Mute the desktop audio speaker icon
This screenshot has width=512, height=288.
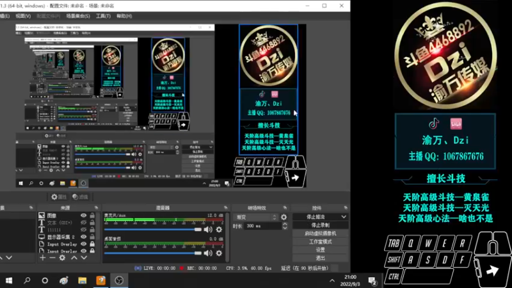(207, 253)
